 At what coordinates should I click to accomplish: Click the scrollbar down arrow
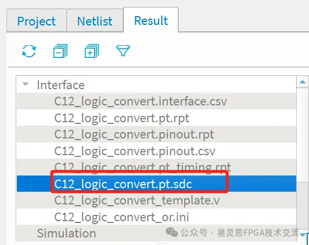(303, 235)
